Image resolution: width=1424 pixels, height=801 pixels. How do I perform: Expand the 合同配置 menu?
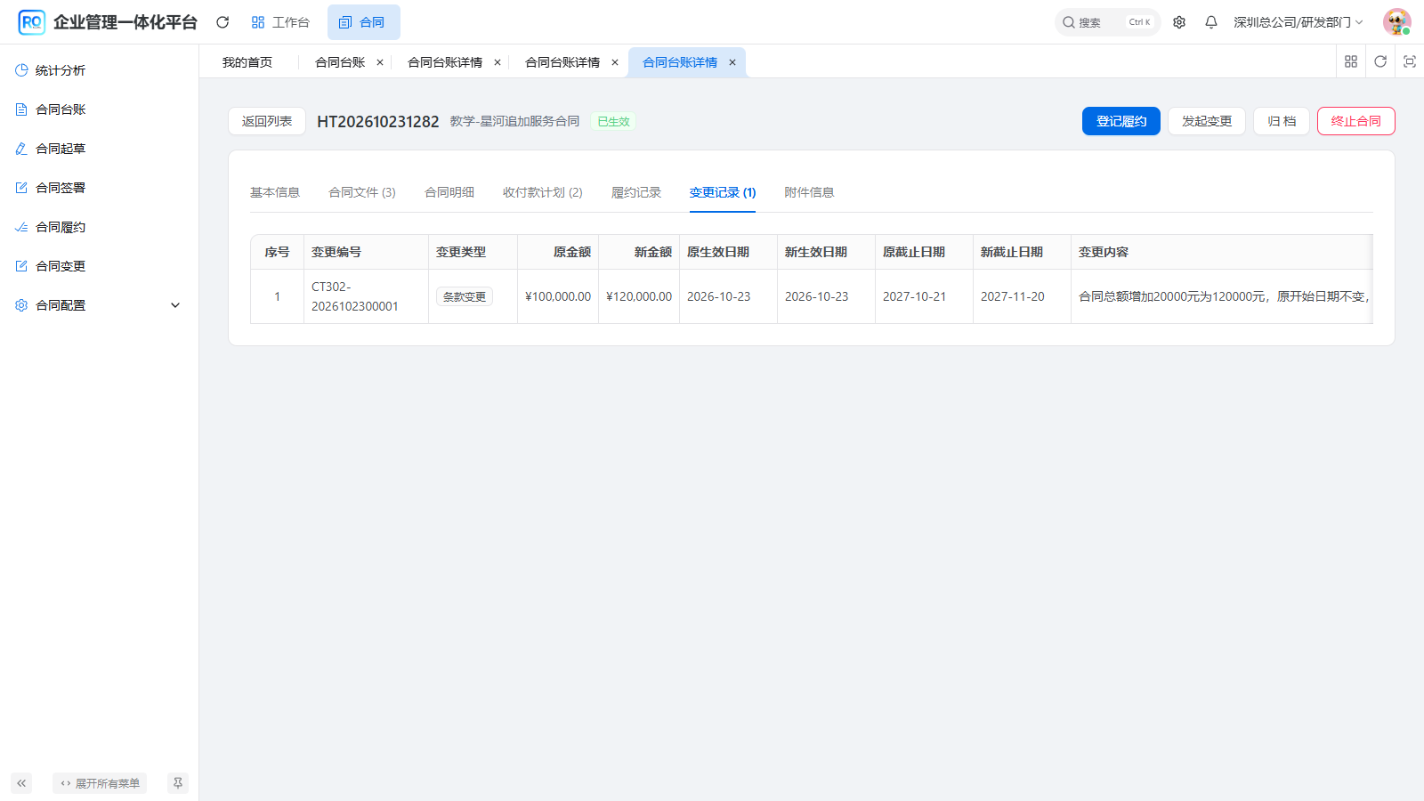(99, 305)
